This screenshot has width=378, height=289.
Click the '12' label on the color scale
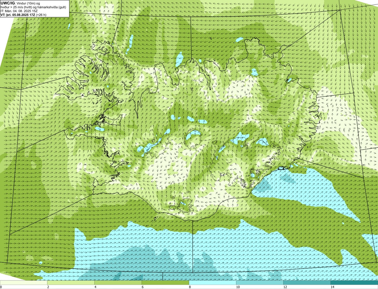(285, 287)
